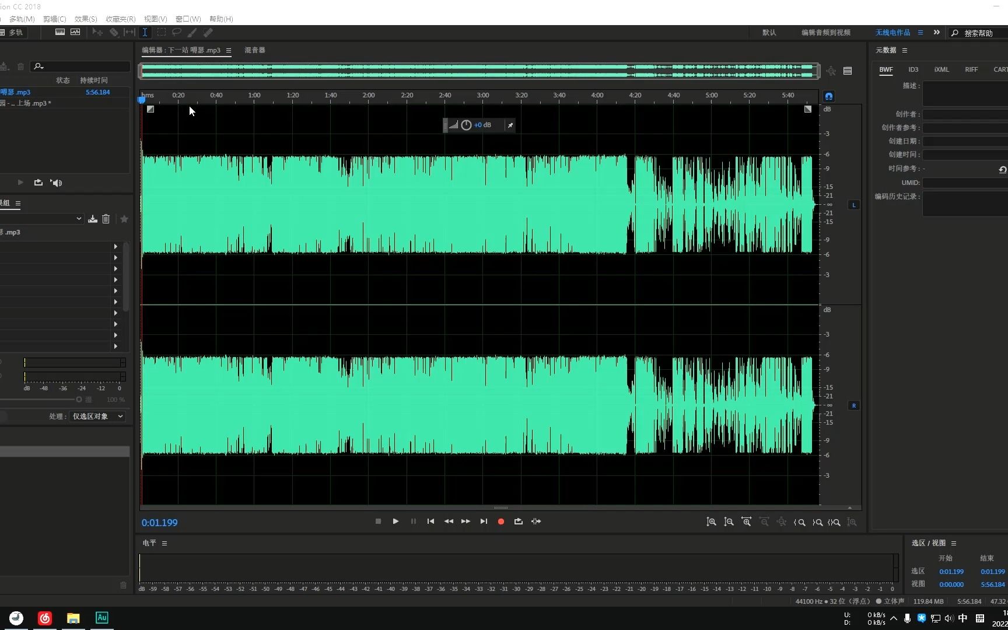Viewport: 1008px width, 630px height.
Task: Click fade out handle on waveform
Action: click(x=808, y=109)
